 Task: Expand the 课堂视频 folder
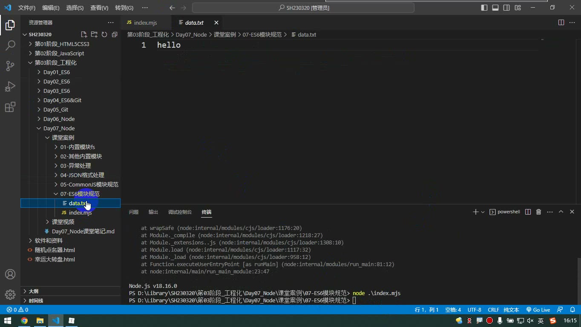click(63, 222)
